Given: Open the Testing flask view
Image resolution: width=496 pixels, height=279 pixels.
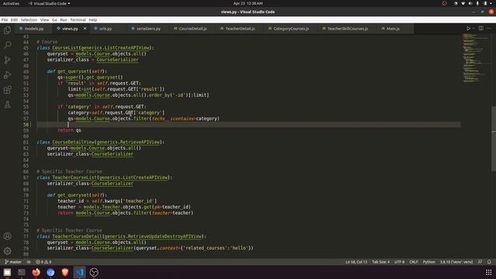Looking at the screenshot, I should (7, 105).
